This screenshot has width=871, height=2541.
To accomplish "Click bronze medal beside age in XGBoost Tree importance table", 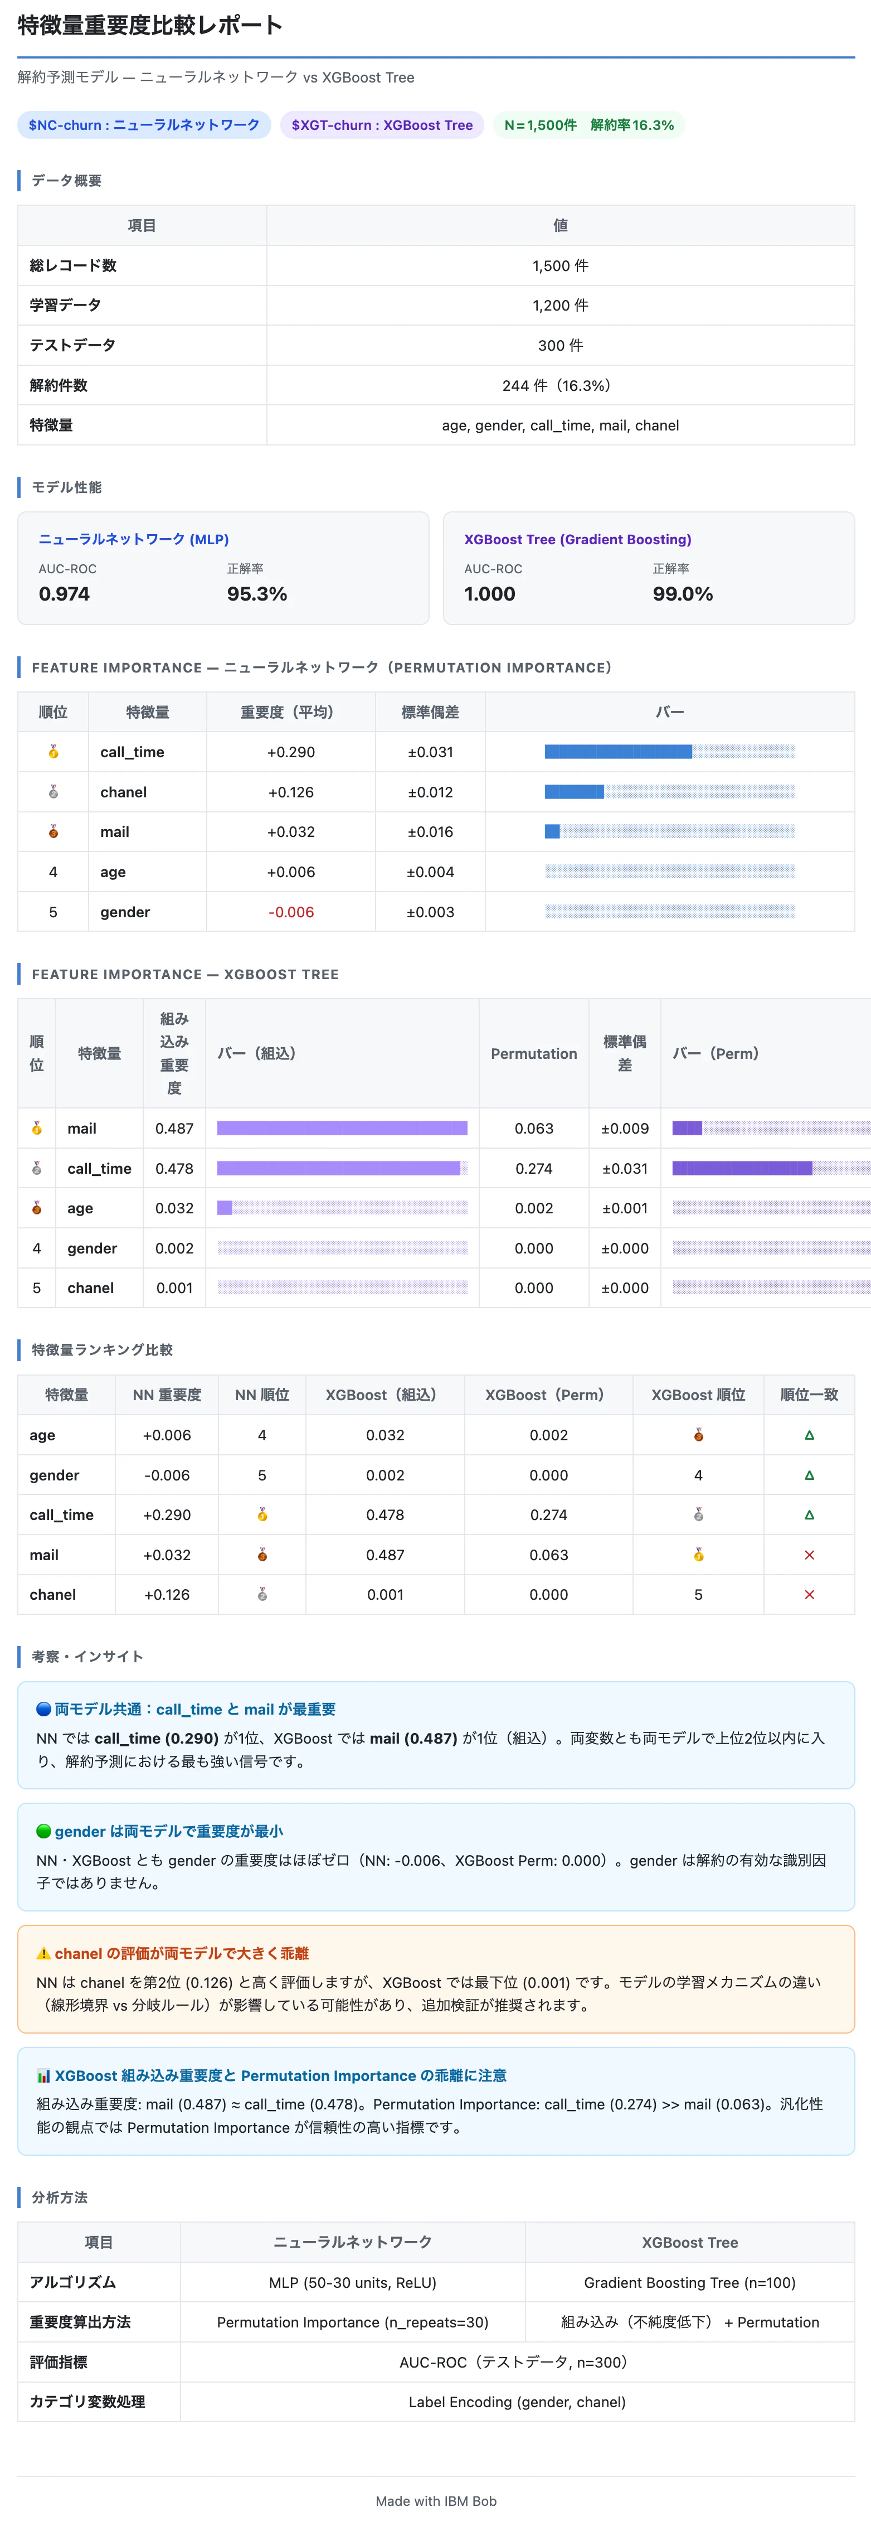I will point(36,1208).
